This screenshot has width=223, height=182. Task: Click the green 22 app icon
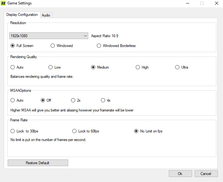tap(4, 3)
